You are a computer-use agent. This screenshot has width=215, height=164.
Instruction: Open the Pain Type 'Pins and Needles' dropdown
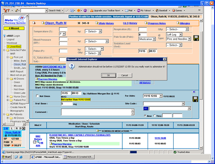pos(189,39)
